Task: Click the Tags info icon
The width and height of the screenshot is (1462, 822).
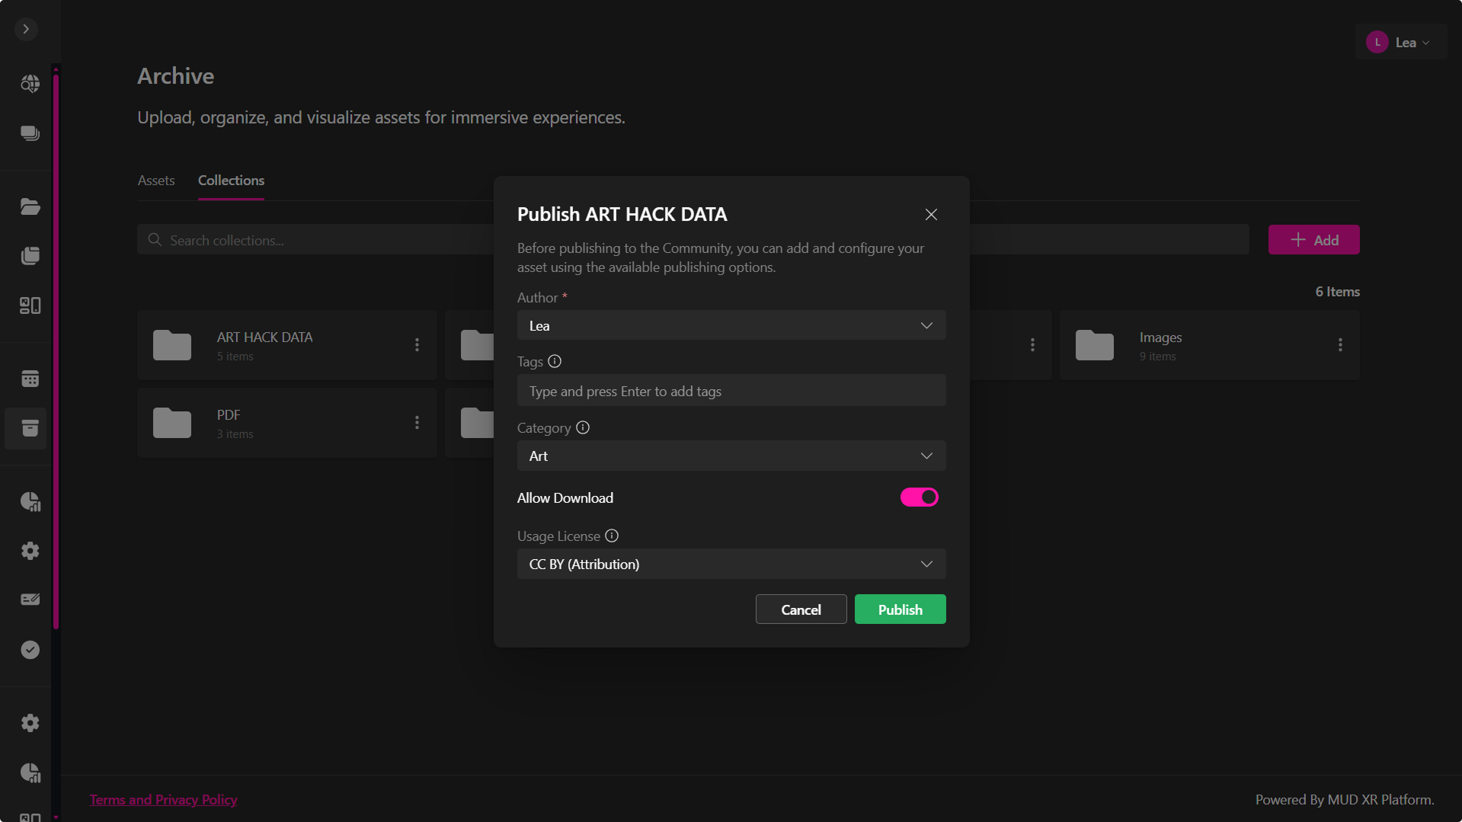Action: click(555, 362)
